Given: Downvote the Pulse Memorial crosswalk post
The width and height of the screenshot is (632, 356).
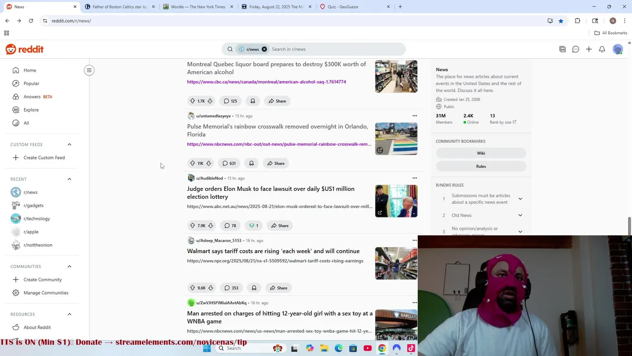Looking at the screenshot, I should pos(208,163).
